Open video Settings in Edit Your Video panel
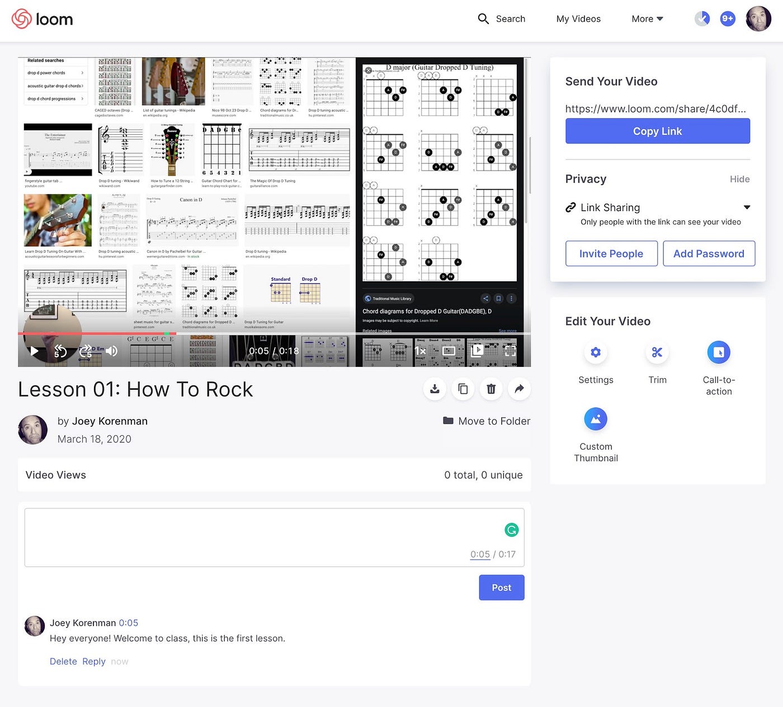 [596, 352]
